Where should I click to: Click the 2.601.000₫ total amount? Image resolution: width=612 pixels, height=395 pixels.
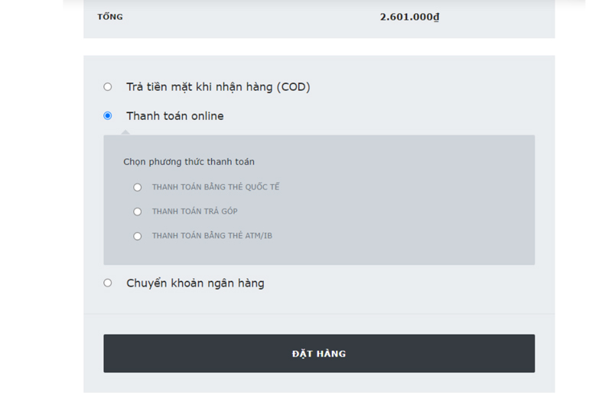(410, 17)
